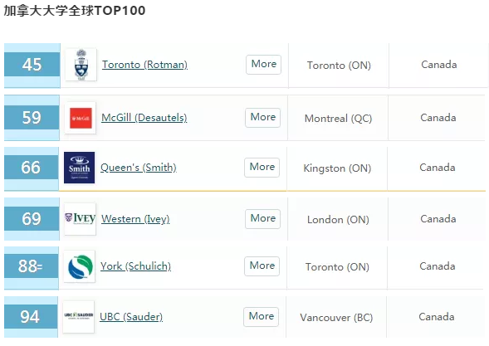Open the York (Schulich) link
The image size is (489, 346).
135,266
